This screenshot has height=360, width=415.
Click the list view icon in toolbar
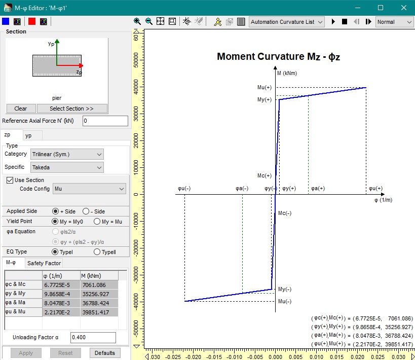pos(241,22)
